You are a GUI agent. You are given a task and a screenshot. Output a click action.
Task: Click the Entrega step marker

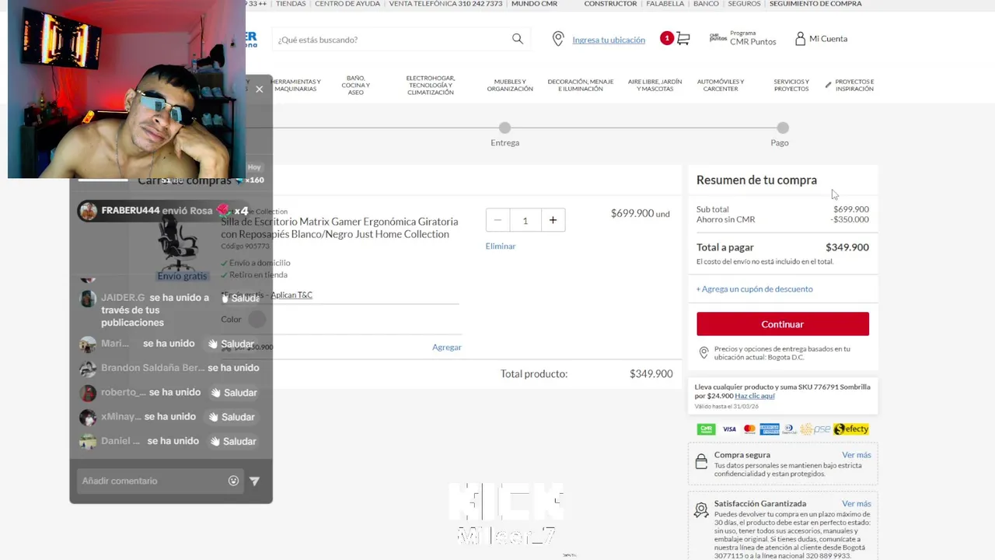[505, 128]
